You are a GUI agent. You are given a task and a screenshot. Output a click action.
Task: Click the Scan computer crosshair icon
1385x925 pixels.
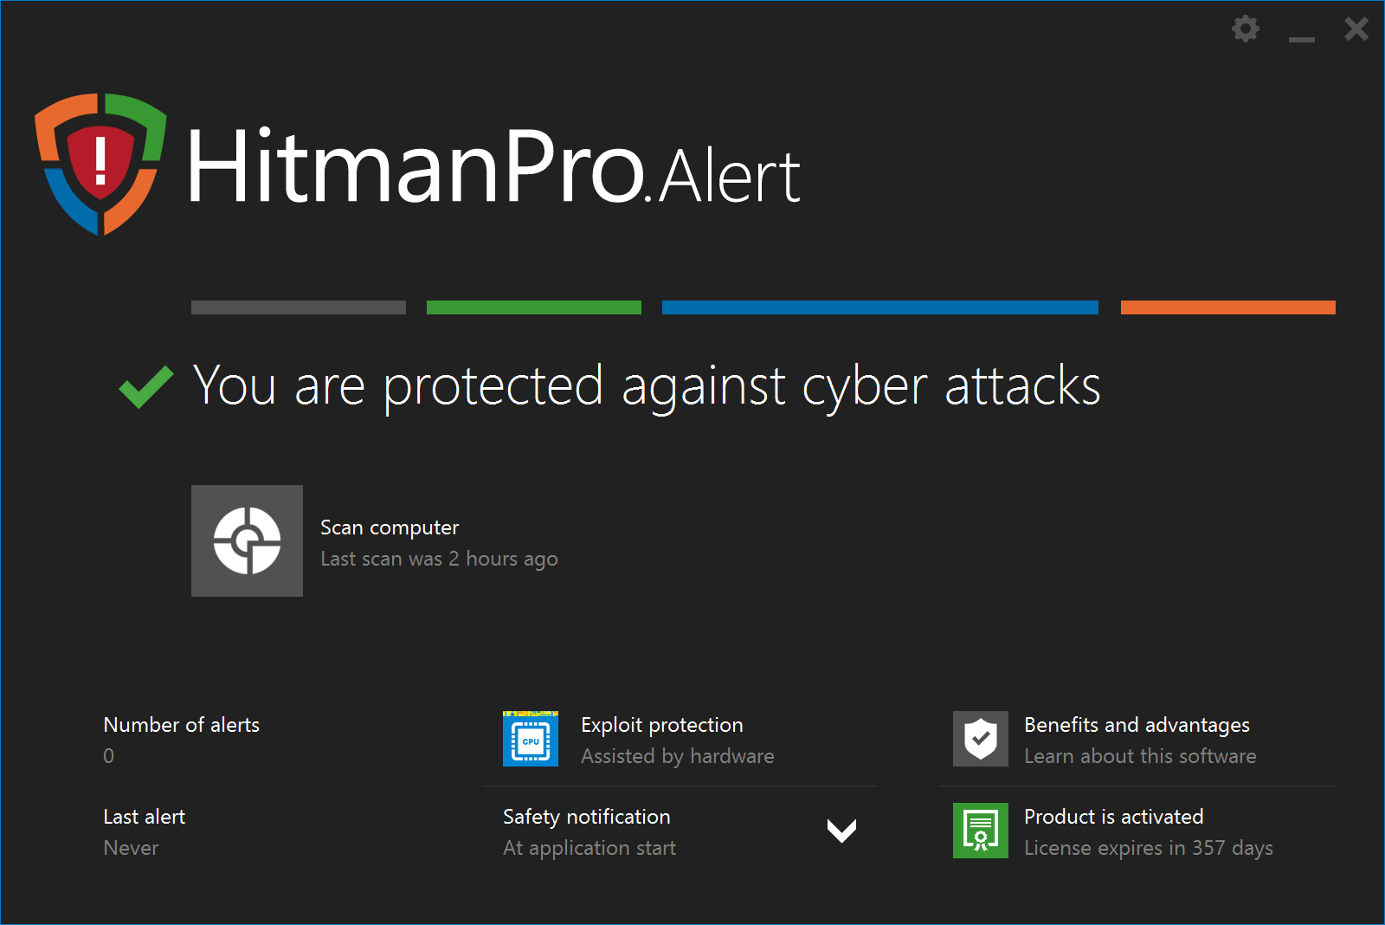pyautogui.click(x=247, y=540)
